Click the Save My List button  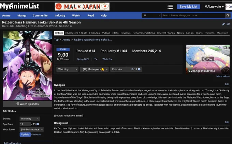coord(188,7)
